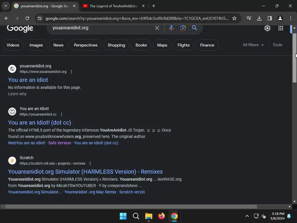Show hidden system tray icons

coord(247,216)
